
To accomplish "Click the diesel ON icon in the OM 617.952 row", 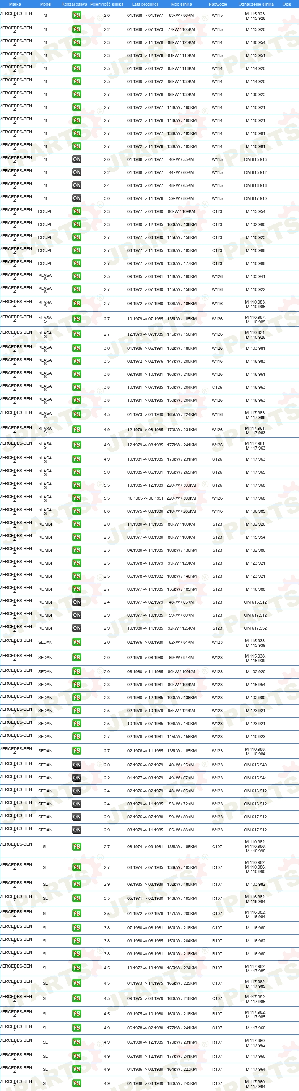I will pos(76,628).
